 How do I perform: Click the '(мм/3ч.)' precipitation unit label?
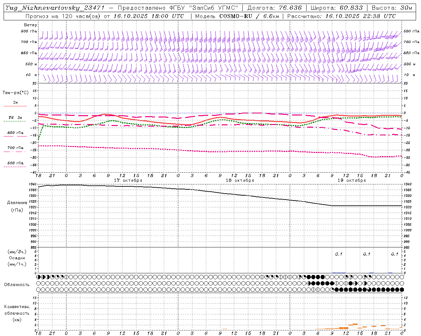pos(17,252)
